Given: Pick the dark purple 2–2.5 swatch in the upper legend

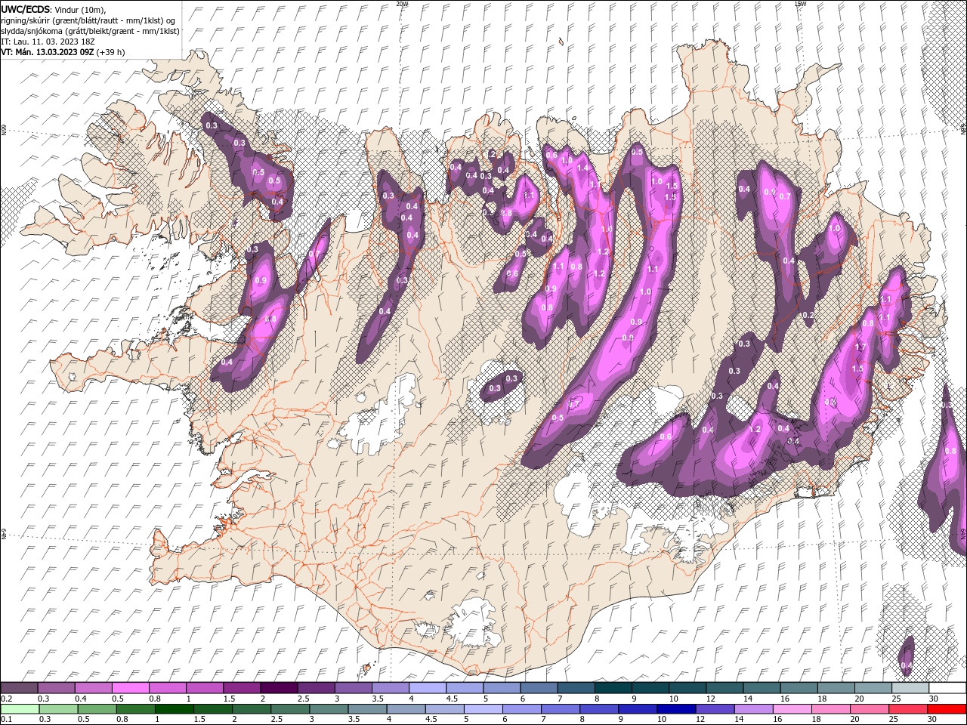Looking at the screenshot, I should (279, 688).
